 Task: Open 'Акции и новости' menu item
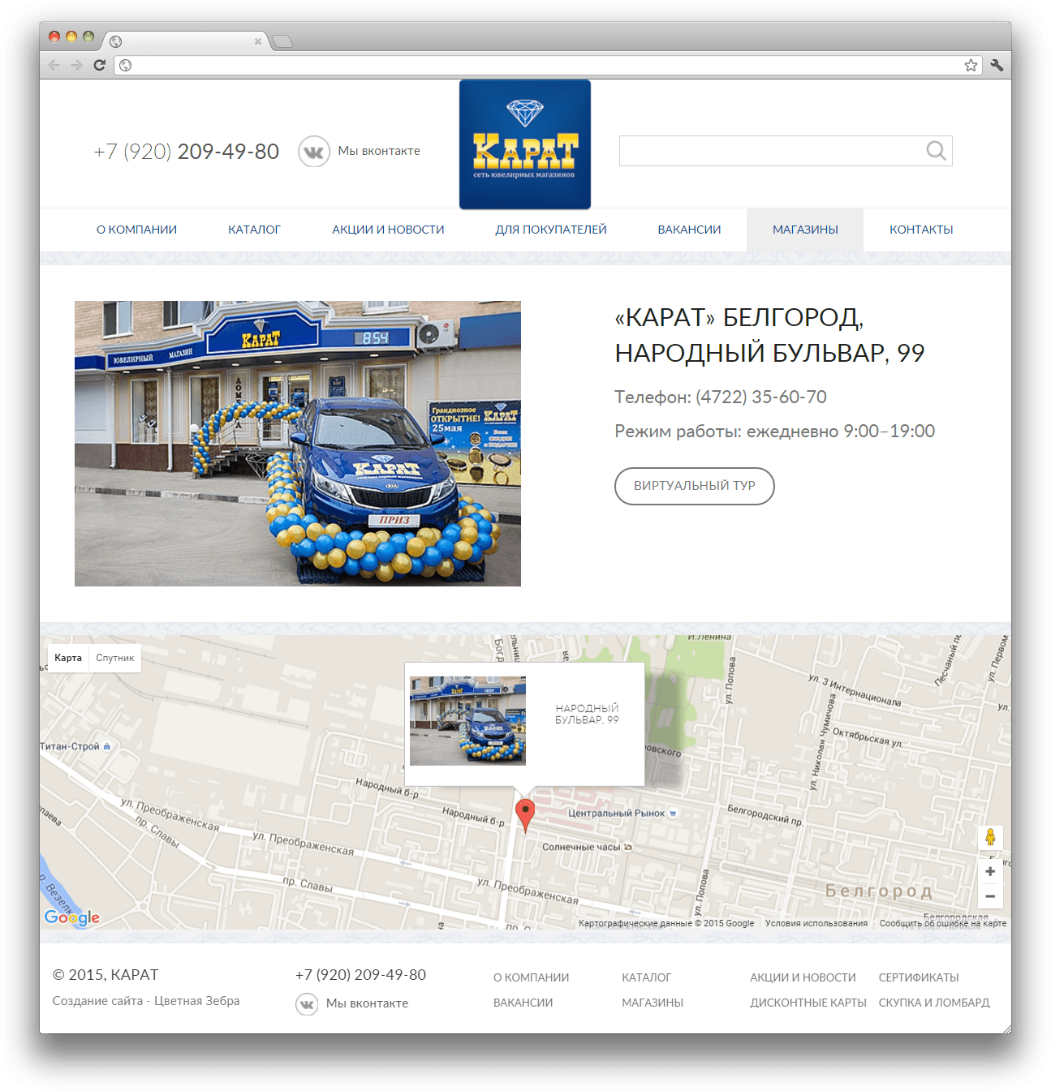(388, 230)
